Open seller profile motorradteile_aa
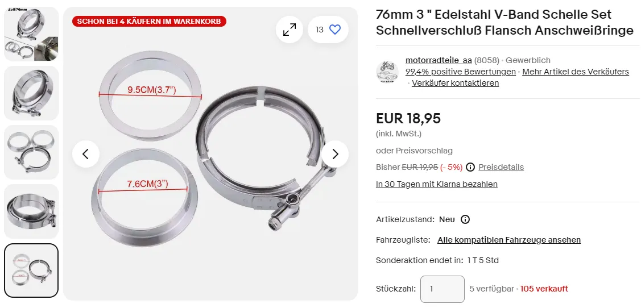Viewport: 641px width, 308px height. 439,60
